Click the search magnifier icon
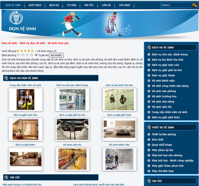Screen dimensions: 199x186 (194, 5)
